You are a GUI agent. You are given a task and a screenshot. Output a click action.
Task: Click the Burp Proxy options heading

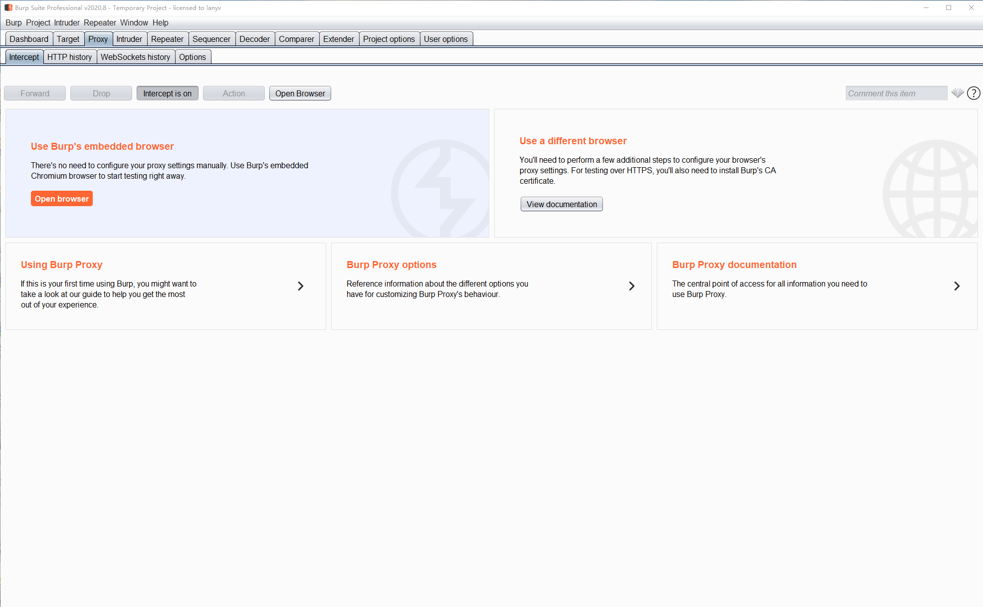point(392,265)
